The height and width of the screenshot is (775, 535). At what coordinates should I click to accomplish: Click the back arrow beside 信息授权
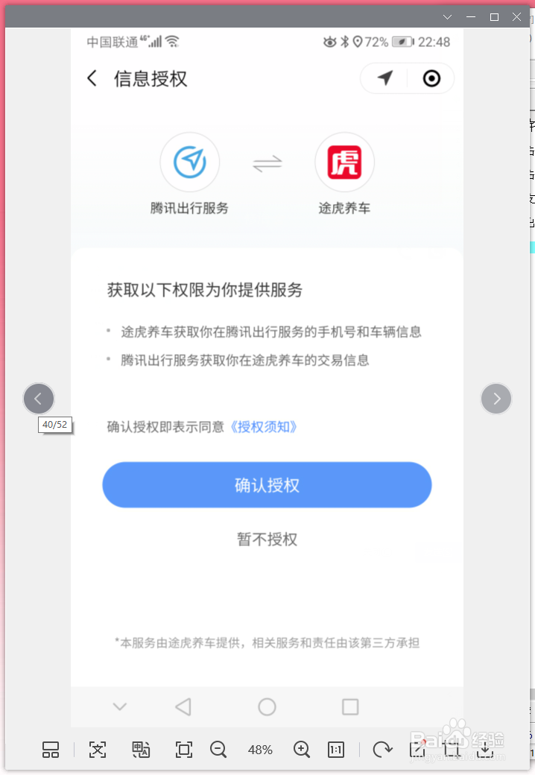(92, 78)
